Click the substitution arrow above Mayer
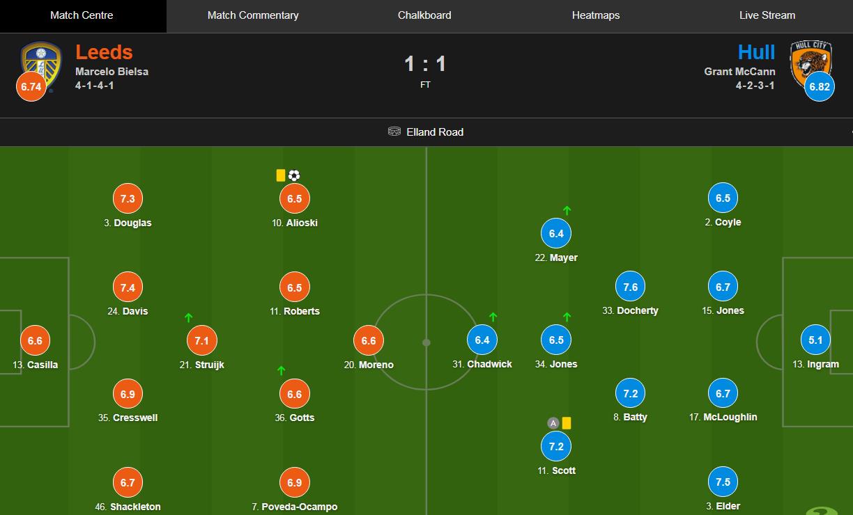 point(567,210)
